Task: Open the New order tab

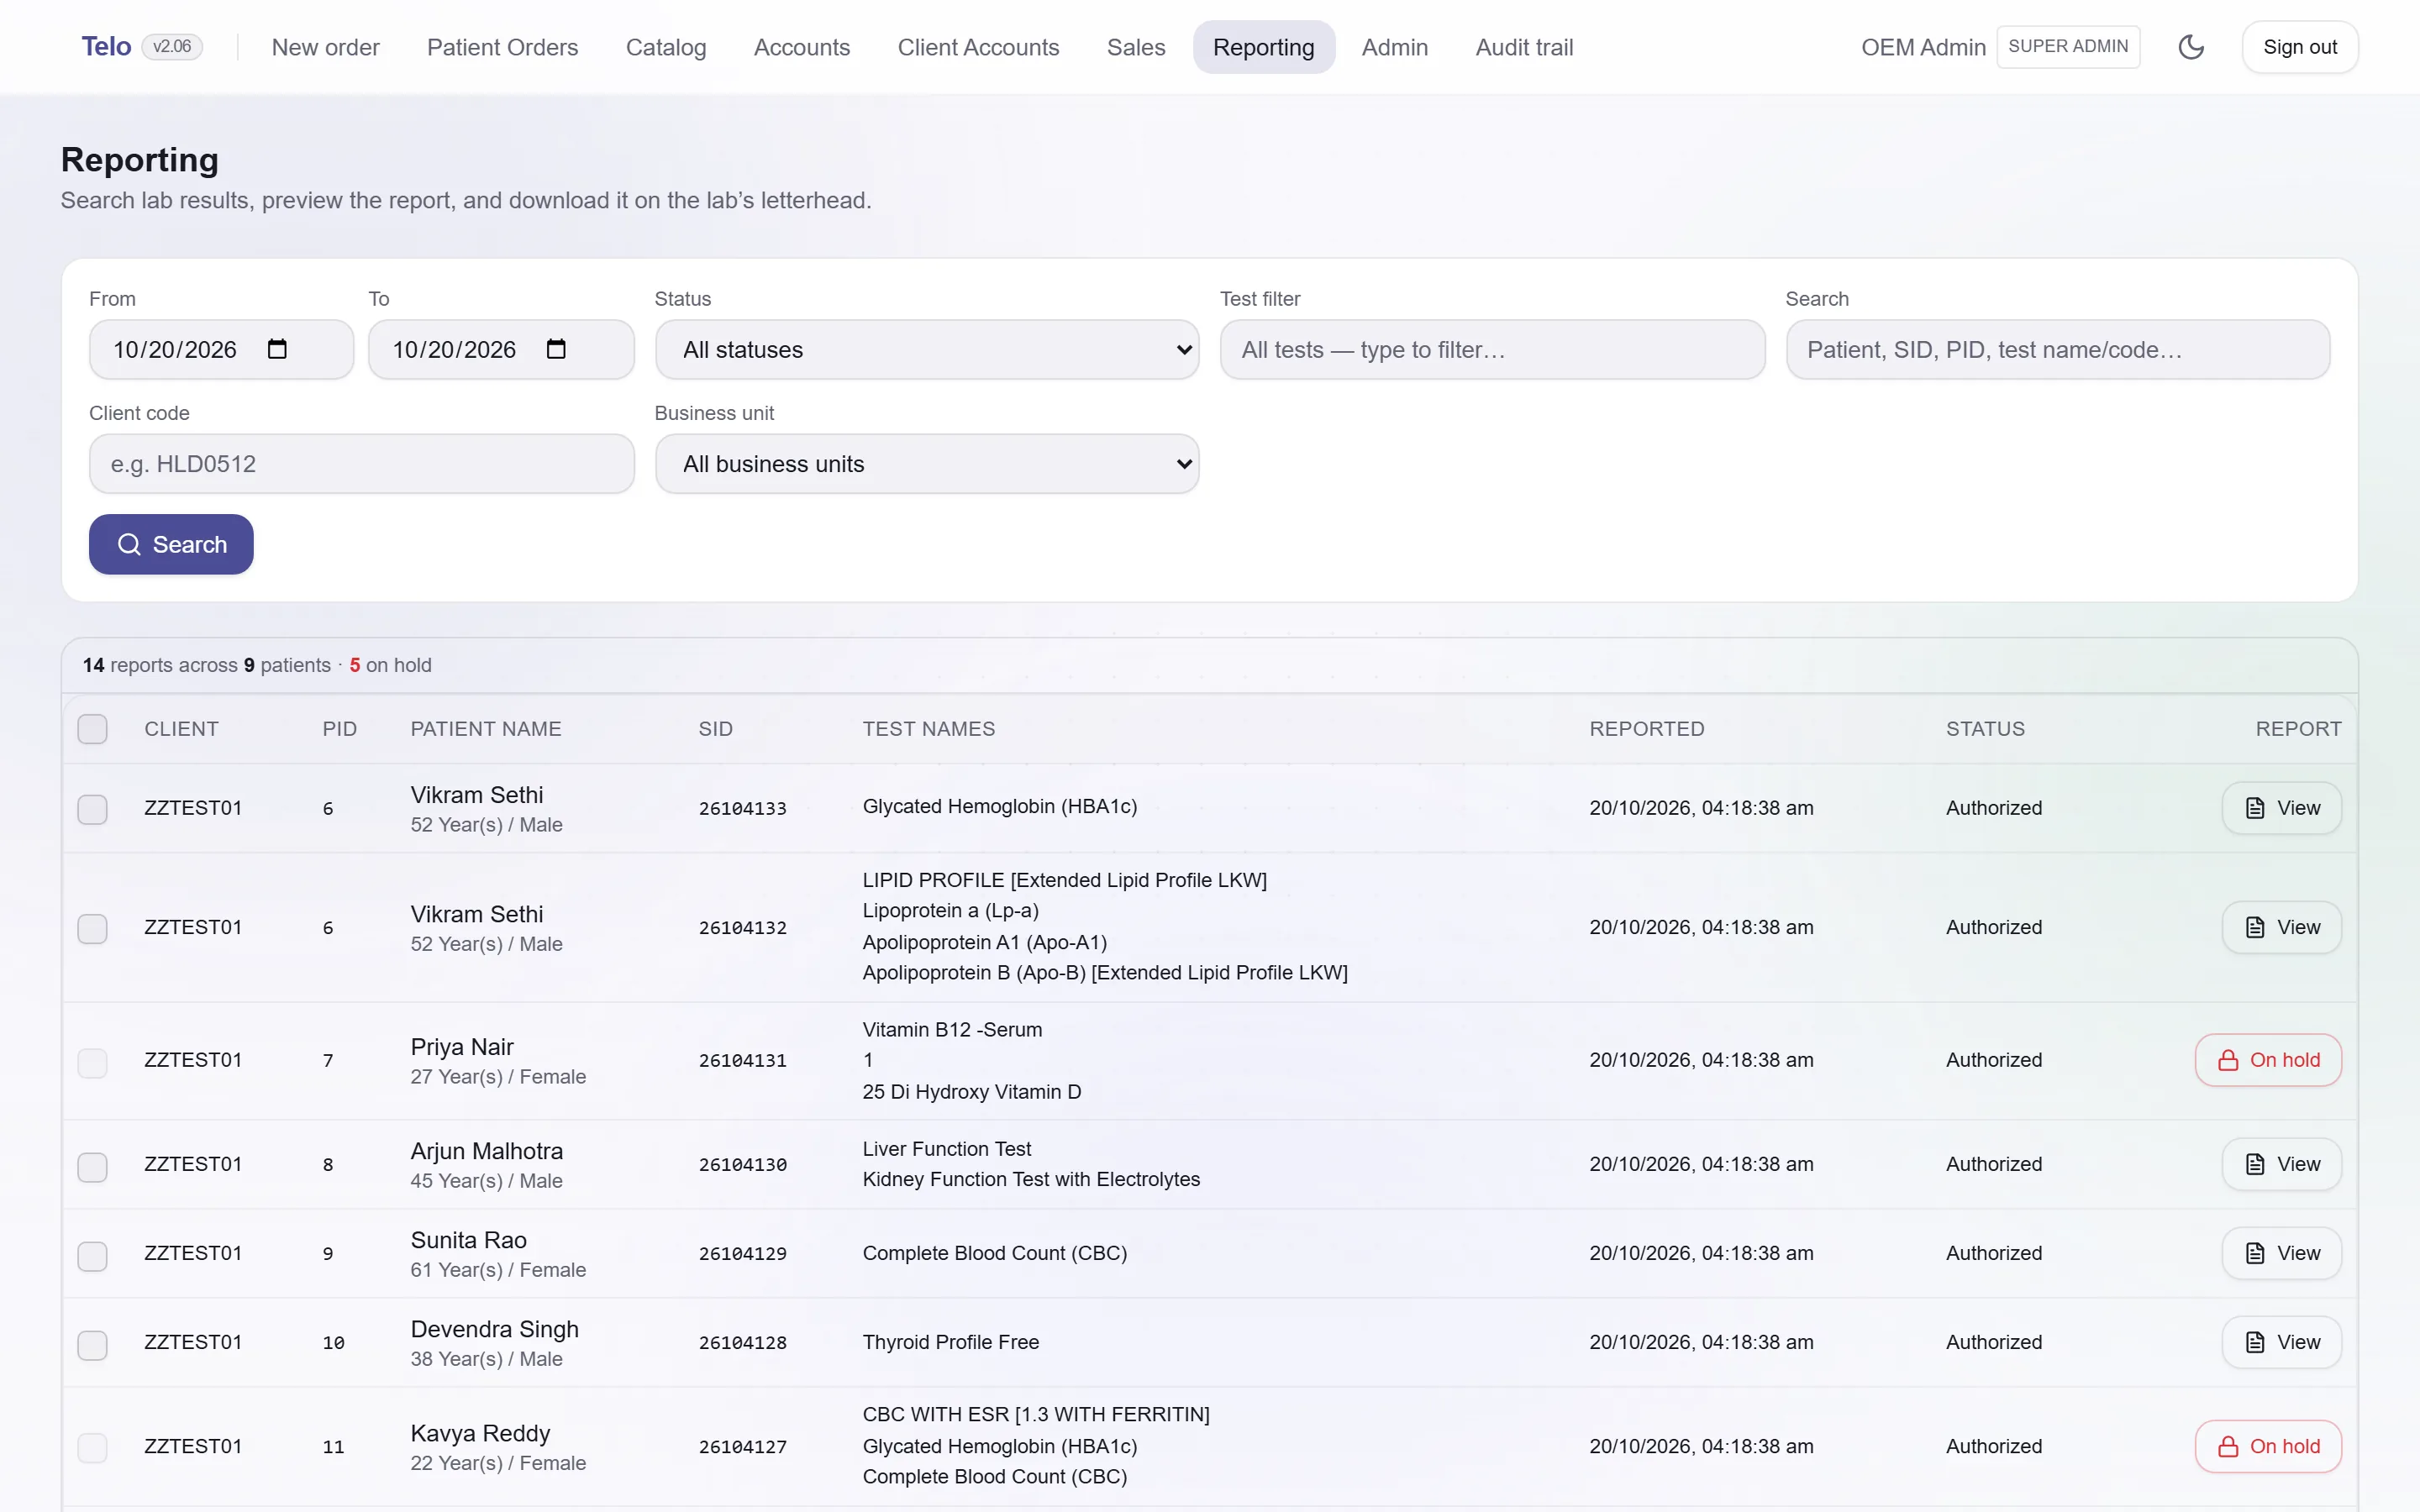Action: [325, 47]
